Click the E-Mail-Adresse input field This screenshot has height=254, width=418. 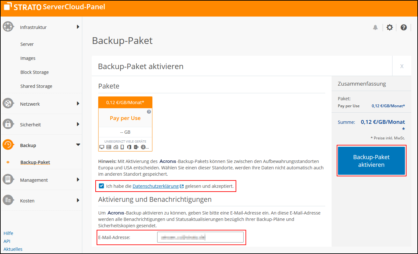[200, 237]
